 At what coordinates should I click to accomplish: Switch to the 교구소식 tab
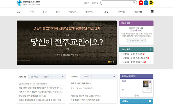pos(86,77)
